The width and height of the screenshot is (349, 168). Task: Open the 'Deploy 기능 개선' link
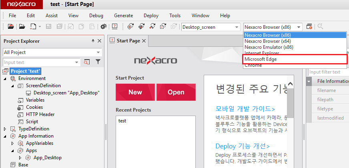pyautogui.click(x=243, y=146)
